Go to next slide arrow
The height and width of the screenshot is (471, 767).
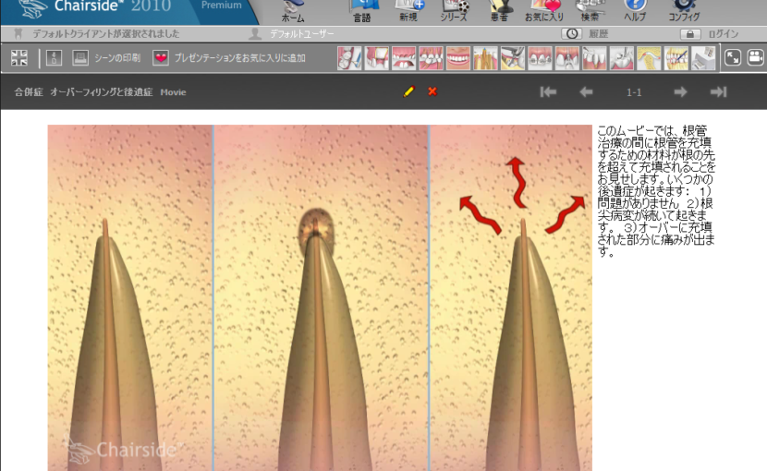coord(680,92)
